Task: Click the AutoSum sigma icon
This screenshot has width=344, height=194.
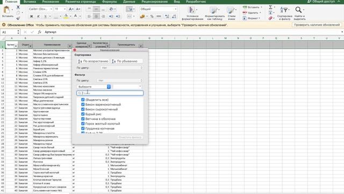Action: [270, 7]
